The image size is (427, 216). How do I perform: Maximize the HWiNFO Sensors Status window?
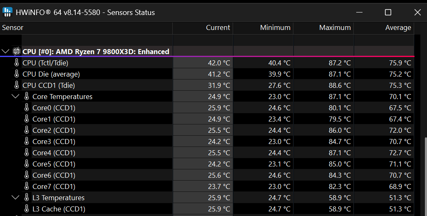click(388, 12)
